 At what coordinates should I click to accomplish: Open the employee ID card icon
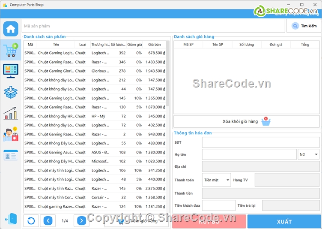tap(11, 155)
